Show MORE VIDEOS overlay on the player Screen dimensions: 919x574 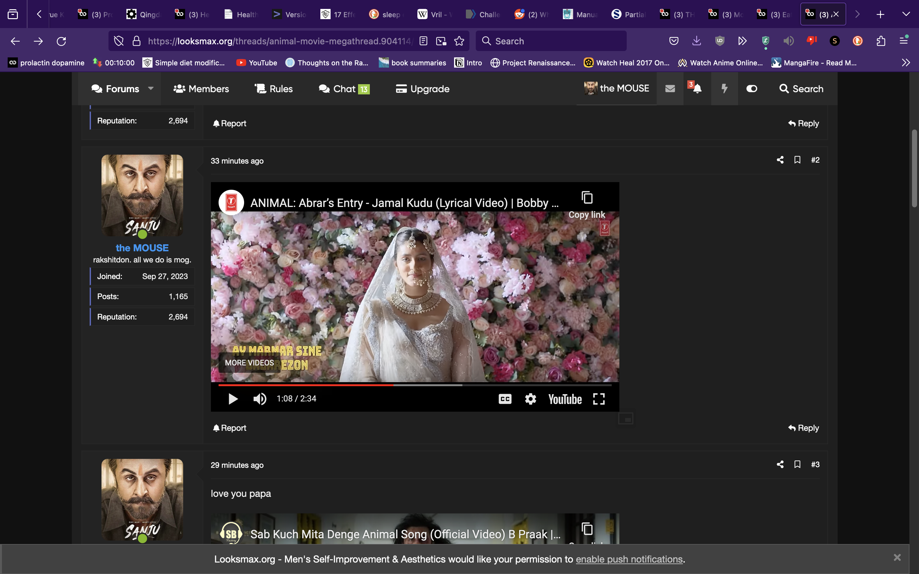pos(249,363)
